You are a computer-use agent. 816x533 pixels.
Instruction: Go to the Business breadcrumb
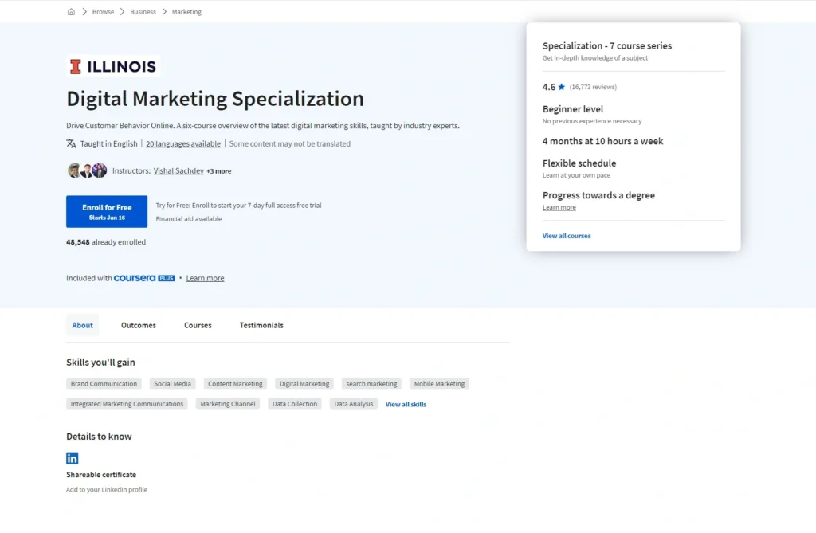[143, 11]
